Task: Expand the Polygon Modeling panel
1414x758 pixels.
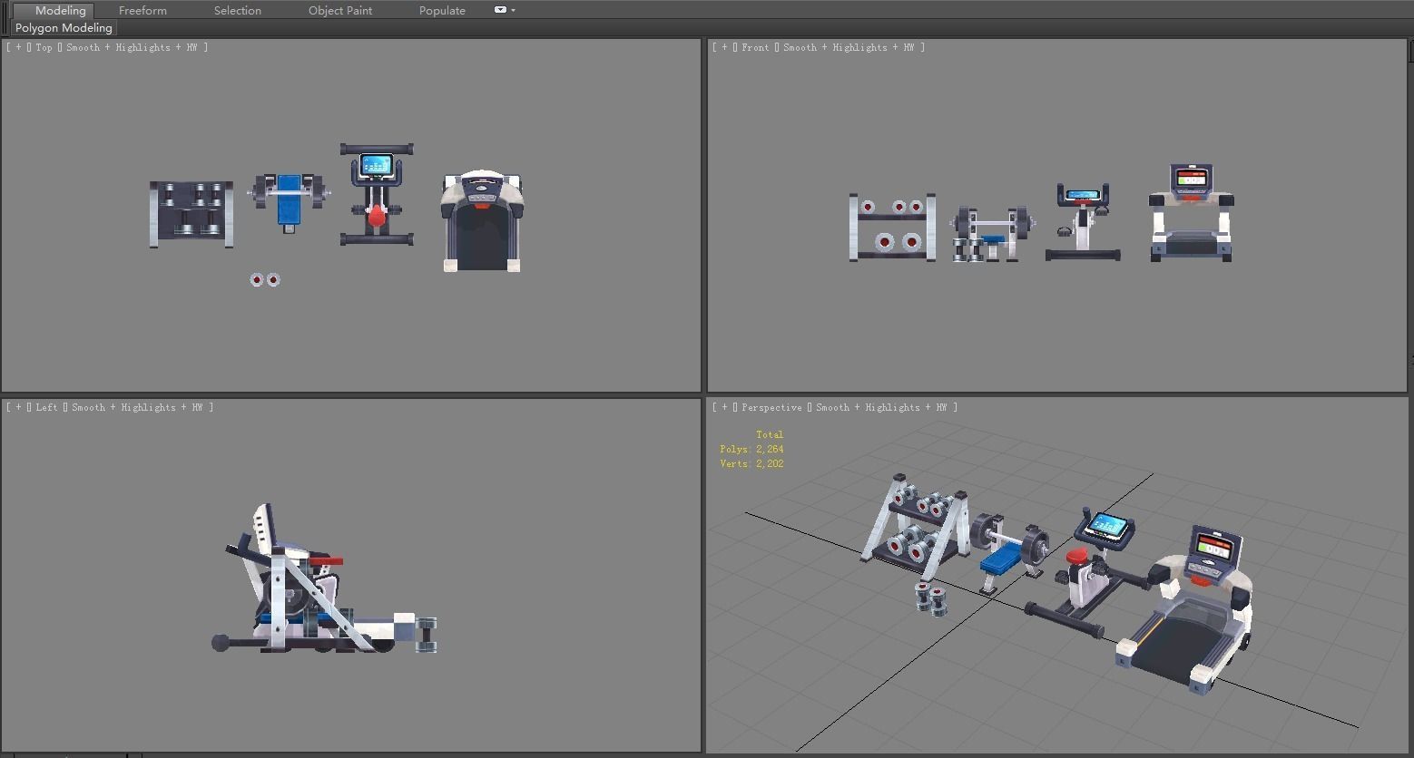Action: point(64,28)
